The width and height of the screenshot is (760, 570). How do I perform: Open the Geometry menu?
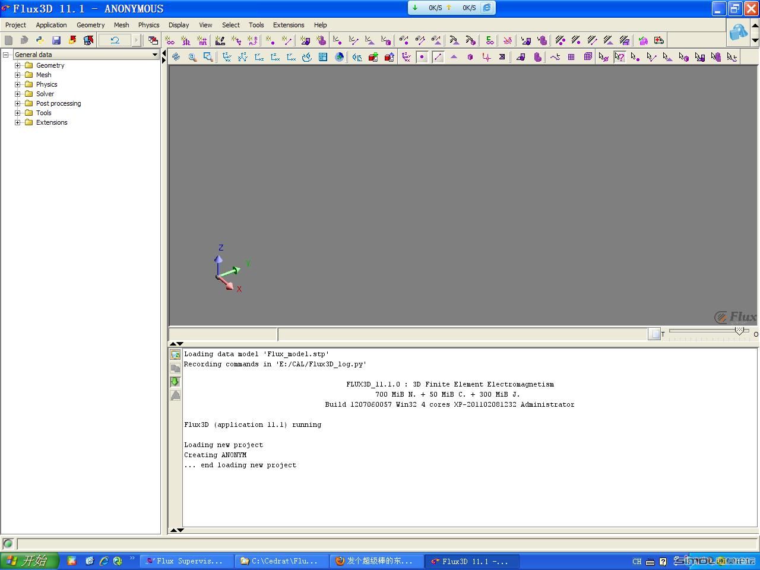pyautogui.click(x=90, y=25)
